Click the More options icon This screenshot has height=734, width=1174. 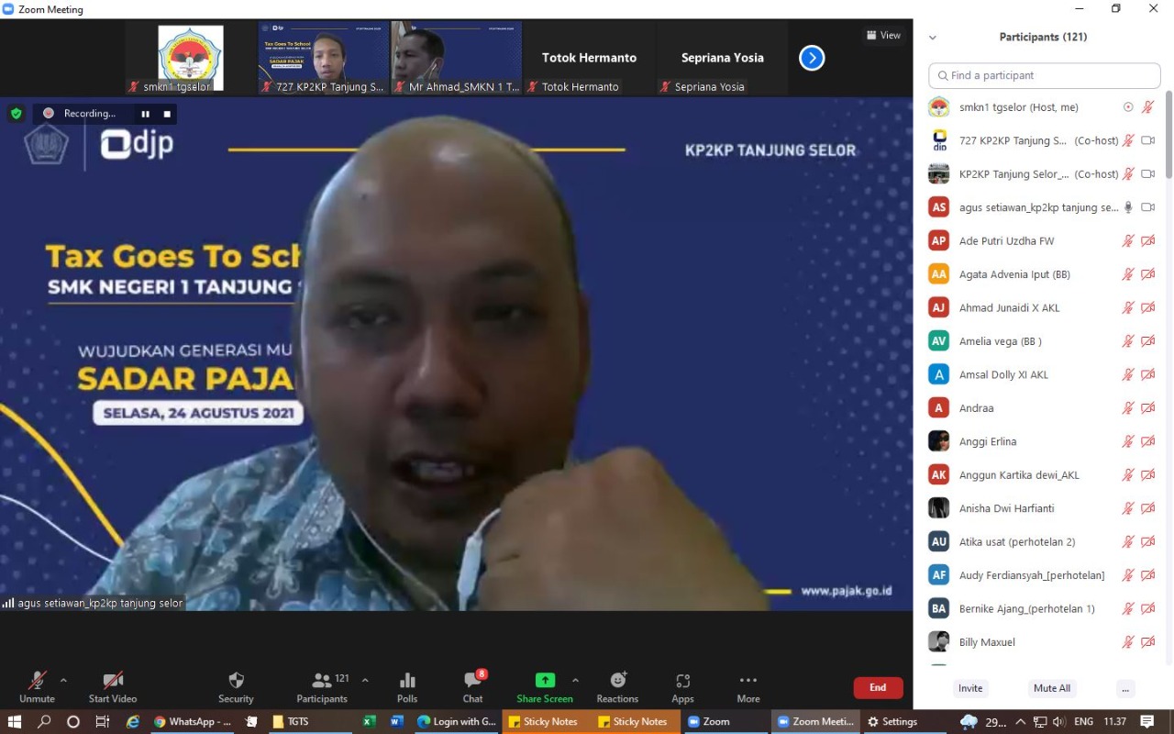(x=748, y=681)
